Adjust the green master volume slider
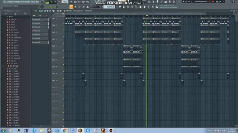The height and width of the screenshot is (133, 238). [52, 7]
